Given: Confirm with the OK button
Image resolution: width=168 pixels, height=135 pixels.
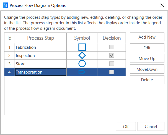Looking at the screenshot, I should pyautogui.click(x=126, y=127).
